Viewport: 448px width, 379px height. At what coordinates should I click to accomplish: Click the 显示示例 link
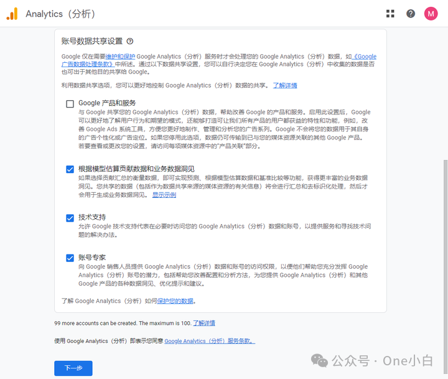164,195
